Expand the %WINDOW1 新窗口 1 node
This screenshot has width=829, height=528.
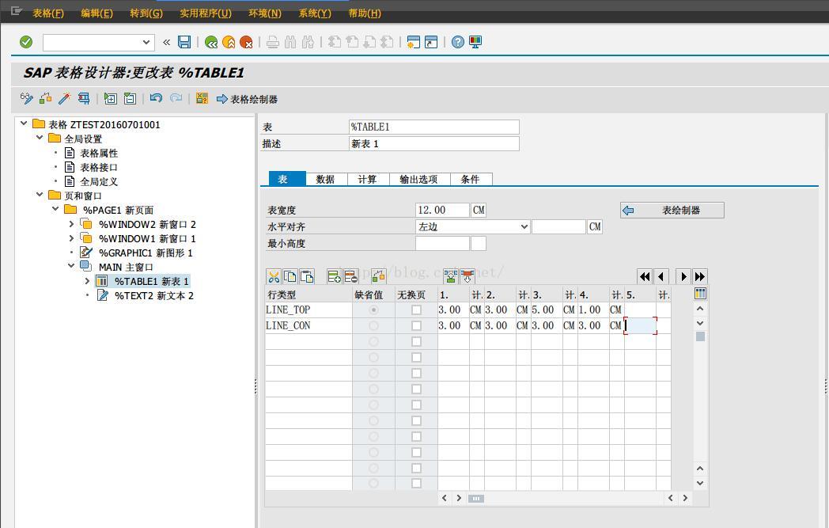click(x=71, y=238)
